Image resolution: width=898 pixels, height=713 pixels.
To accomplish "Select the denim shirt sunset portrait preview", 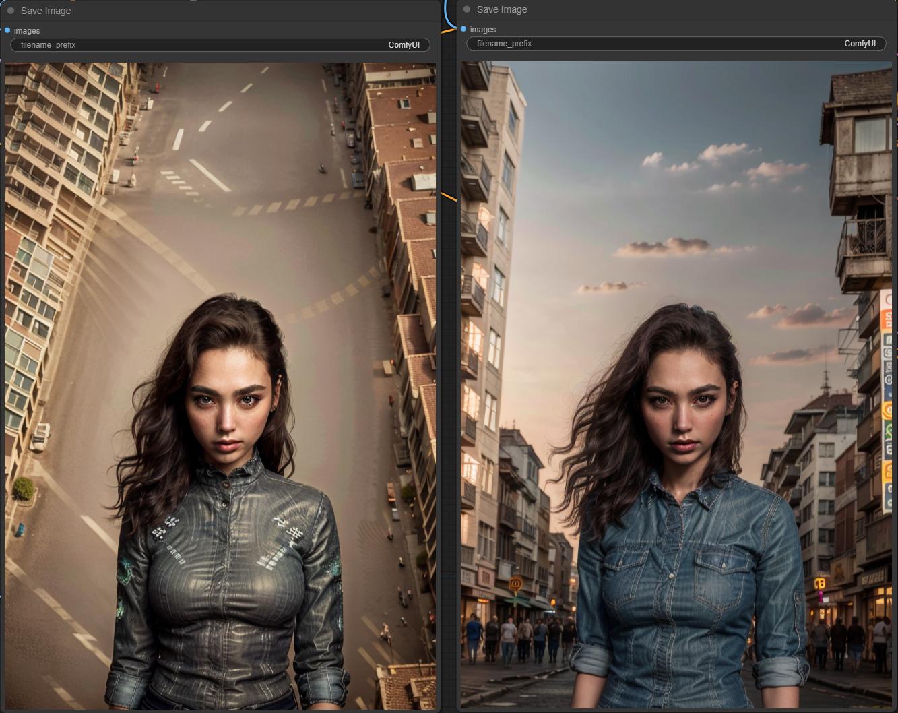I will 676,385.
